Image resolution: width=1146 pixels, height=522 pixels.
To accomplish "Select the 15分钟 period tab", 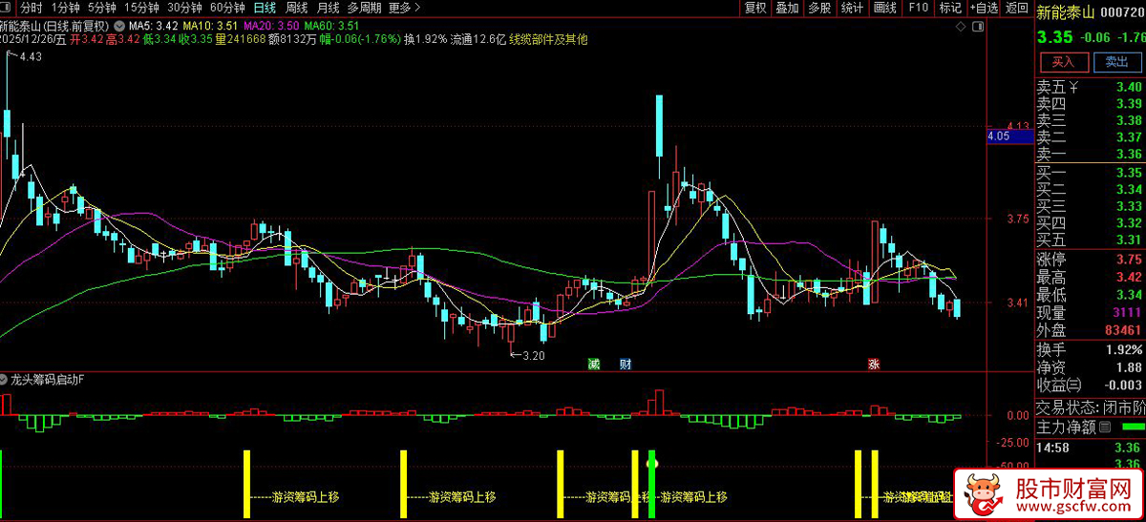I will click(x=141, y=8).
